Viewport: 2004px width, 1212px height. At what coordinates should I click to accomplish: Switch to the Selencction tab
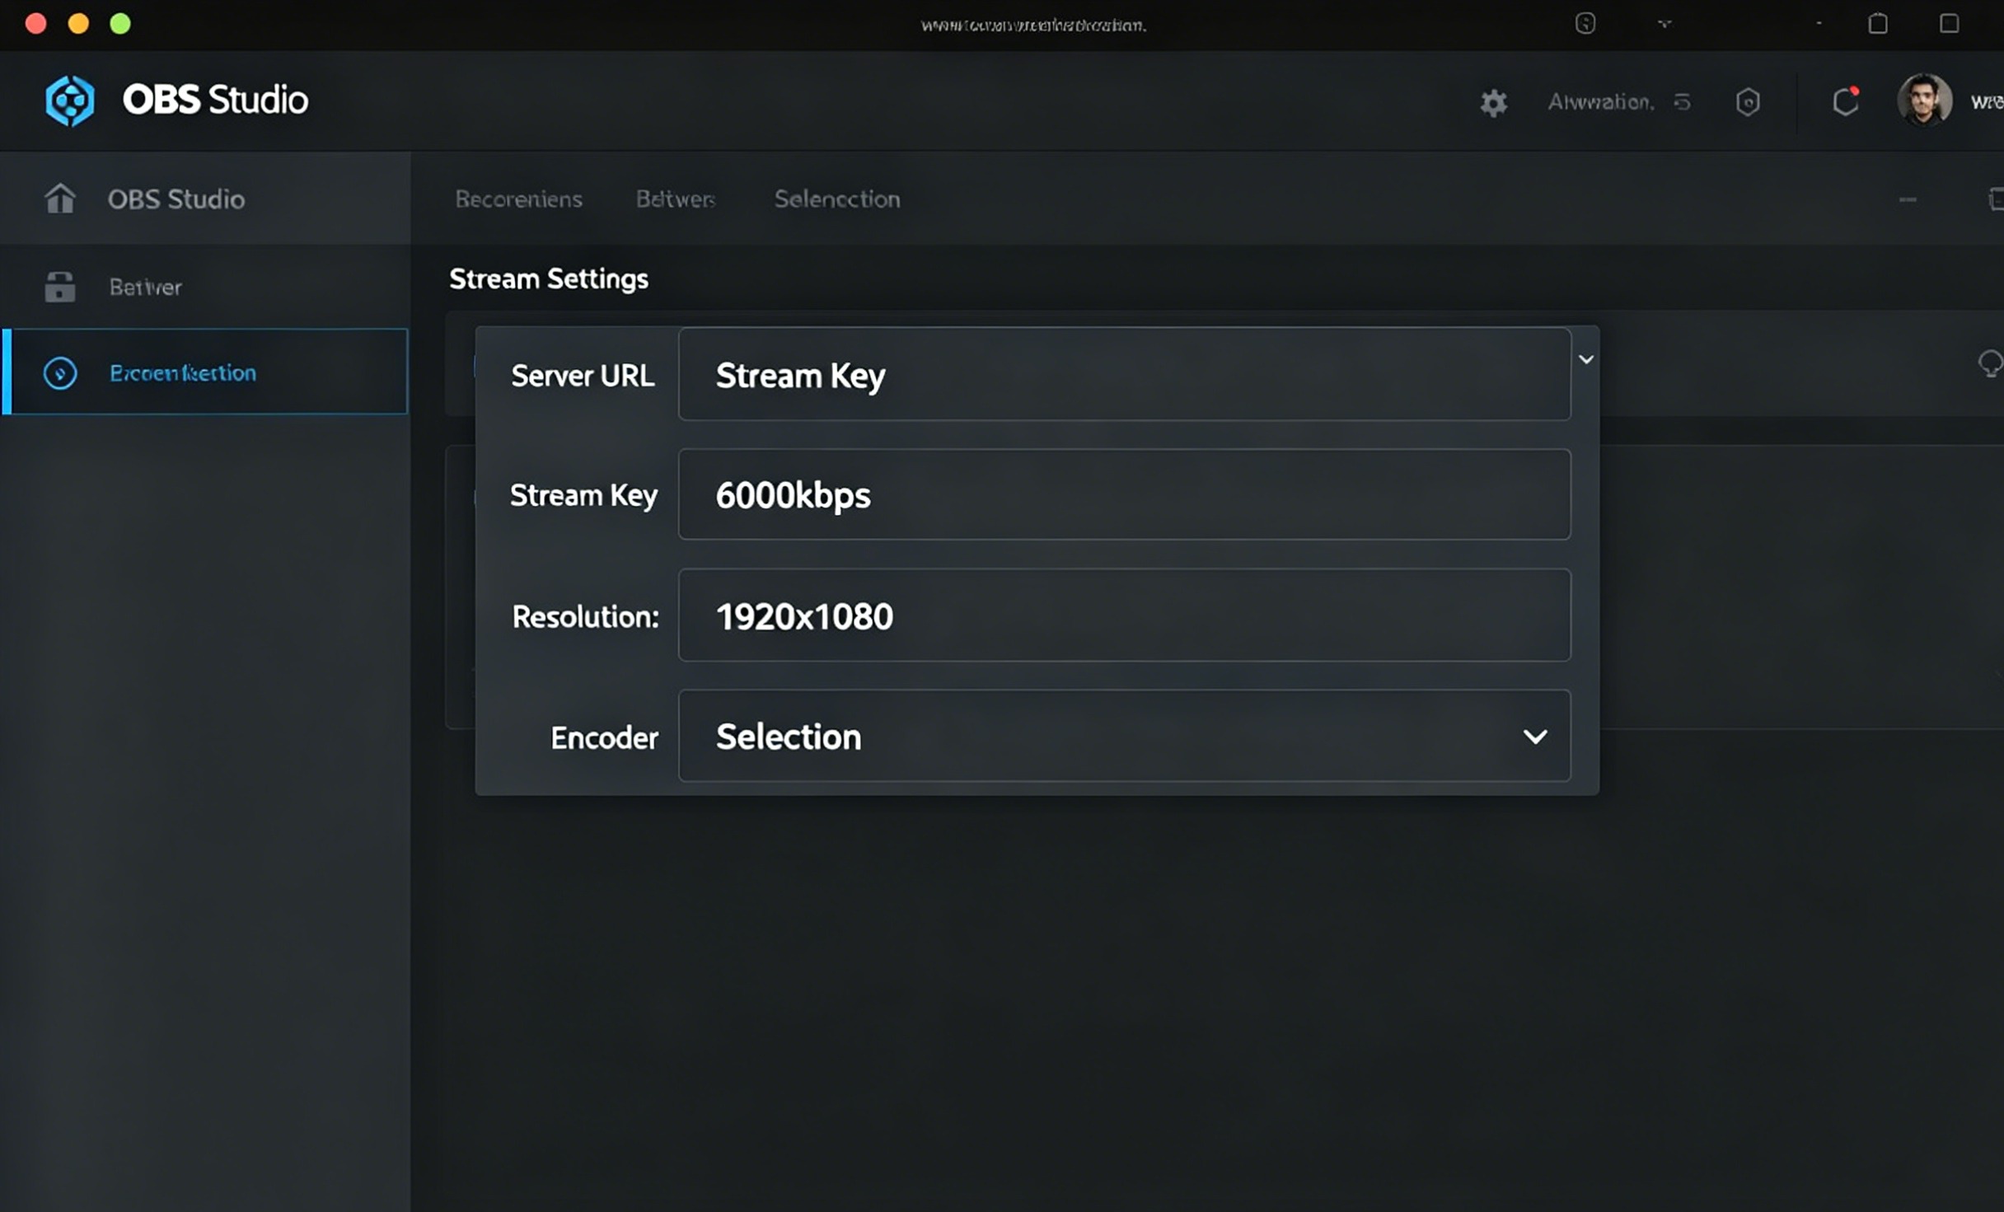tap(836, 199)
